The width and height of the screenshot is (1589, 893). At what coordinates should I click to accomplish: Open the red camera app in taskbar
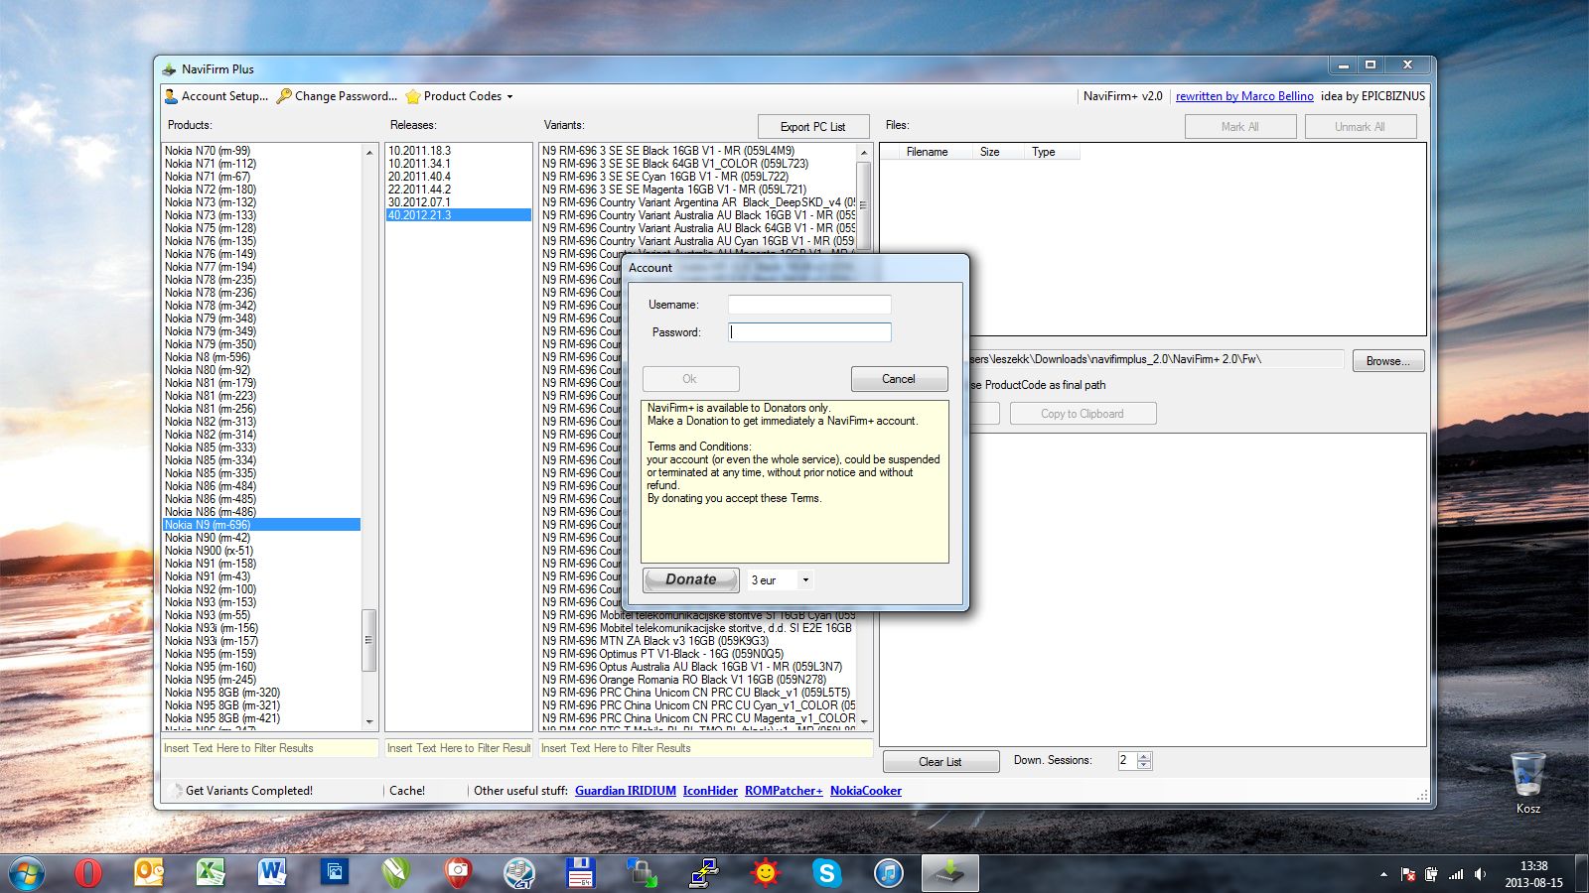pos(457,873)
